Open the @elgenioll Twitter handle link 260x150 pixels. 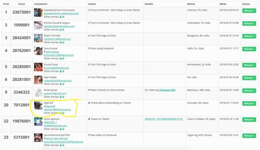click(x=49, y=106)
